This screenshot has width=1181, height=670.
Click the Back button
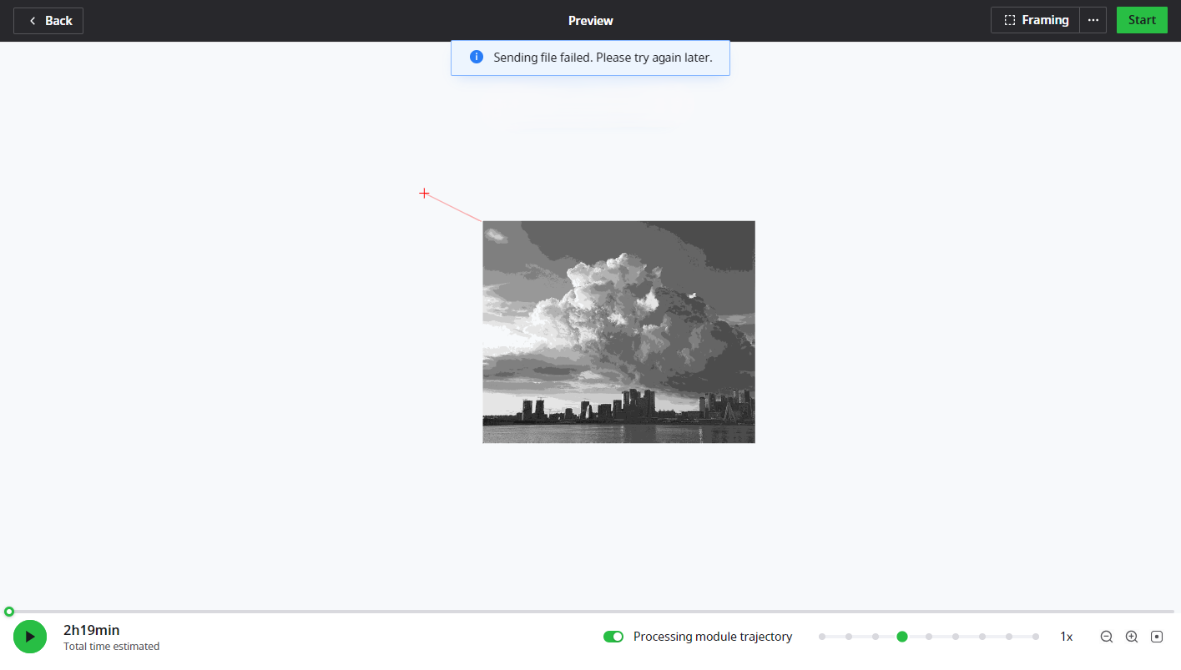pos(48,21)
